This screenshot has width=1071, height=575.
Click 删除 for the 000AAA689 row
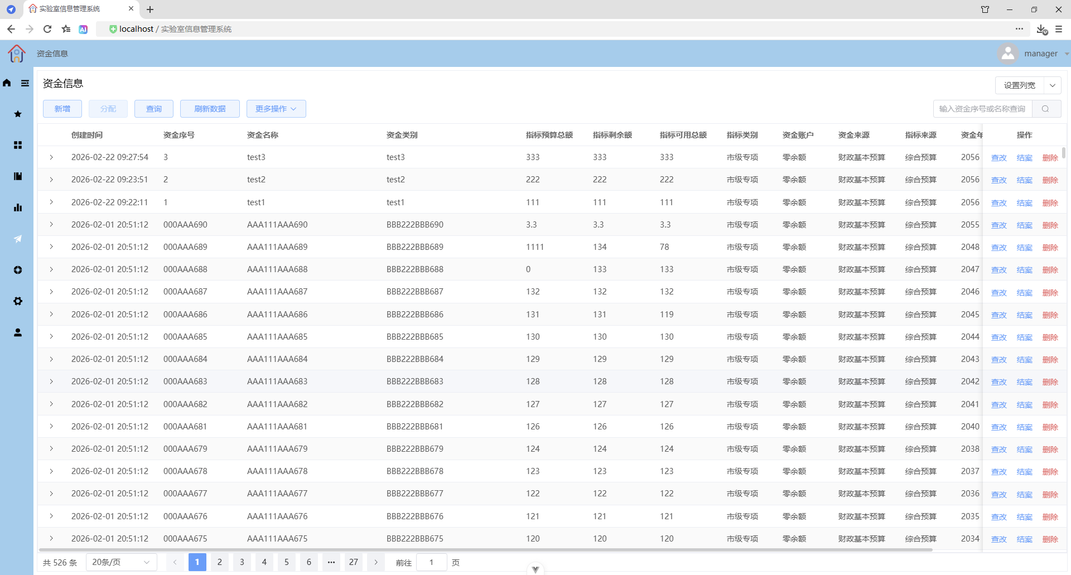coord(1050,248)
